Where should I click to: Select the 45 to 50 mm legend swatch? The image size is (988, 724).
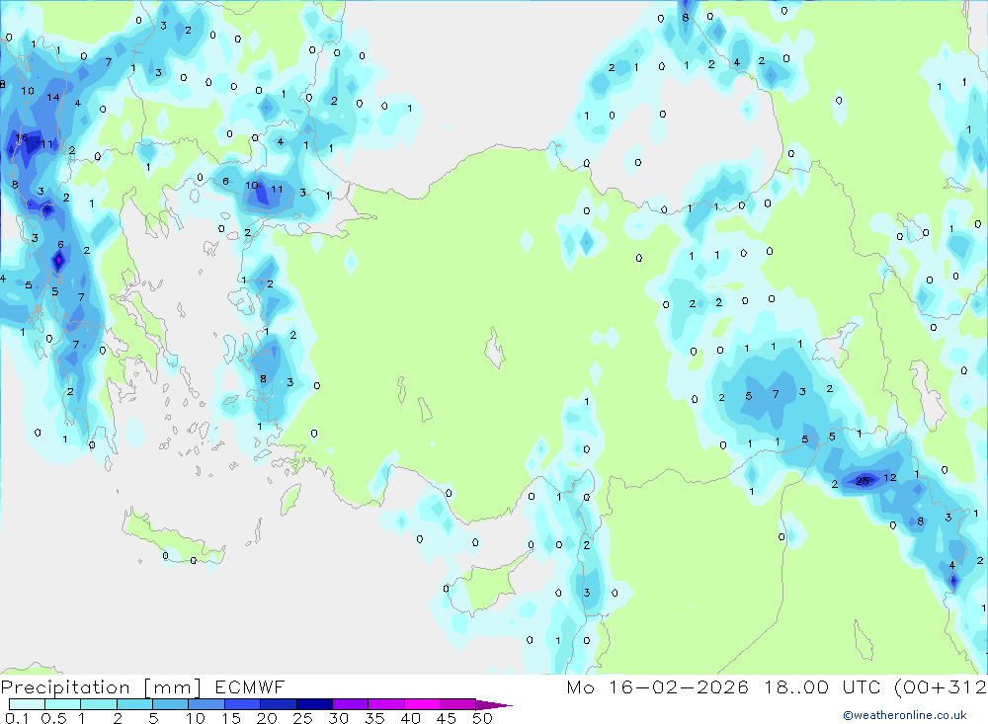(x=458, y=704)
